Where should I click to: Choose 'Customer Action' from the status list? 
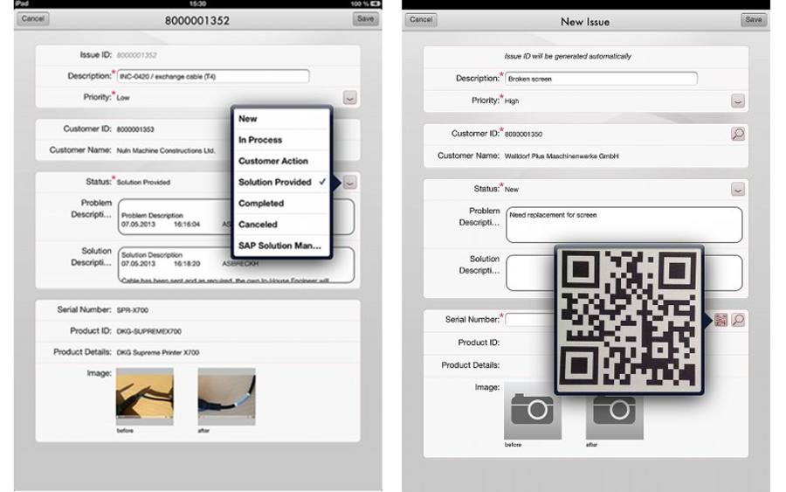pyautogui.click(x=281, y=161)
